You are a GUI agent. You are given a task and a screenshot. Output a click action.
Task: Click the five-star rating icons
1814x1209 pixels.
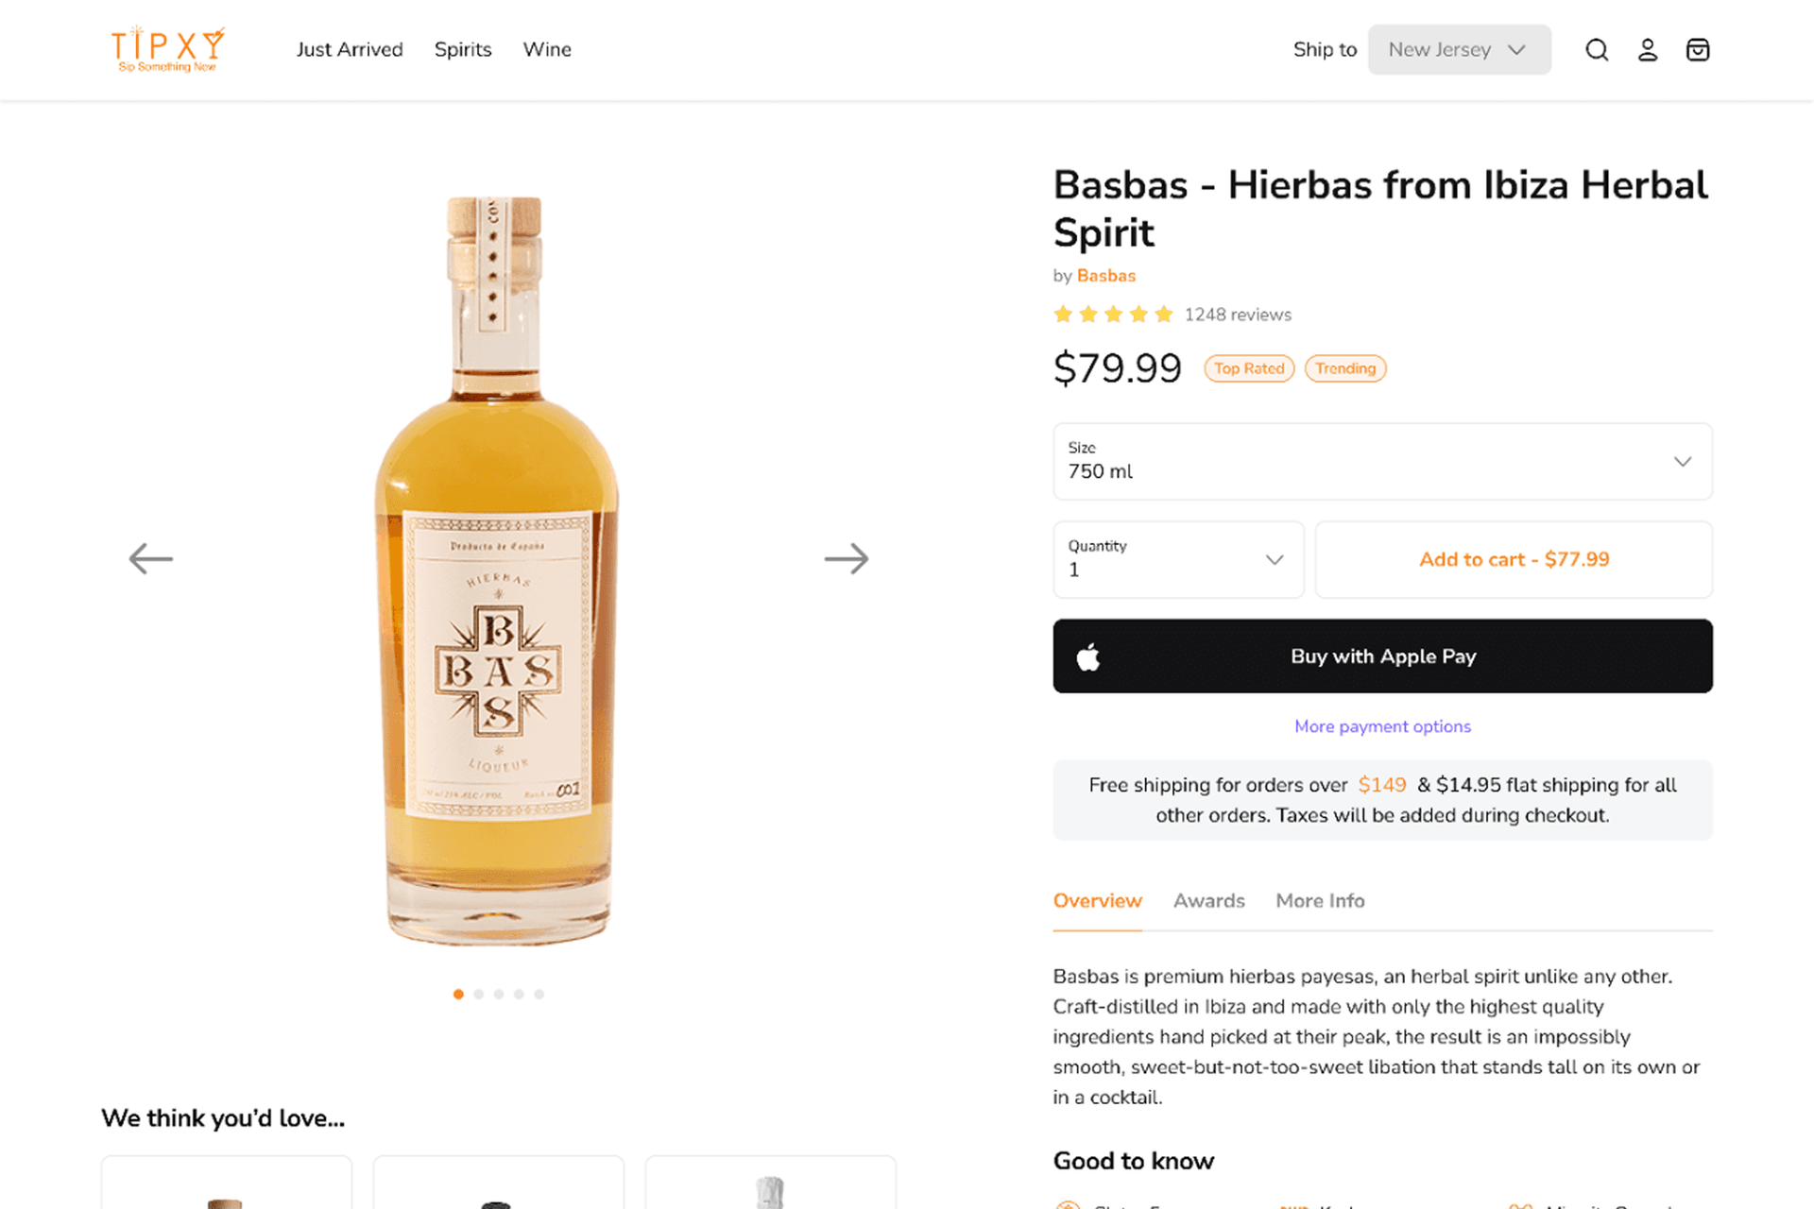pyautogui.click(x=1113, y=315)
